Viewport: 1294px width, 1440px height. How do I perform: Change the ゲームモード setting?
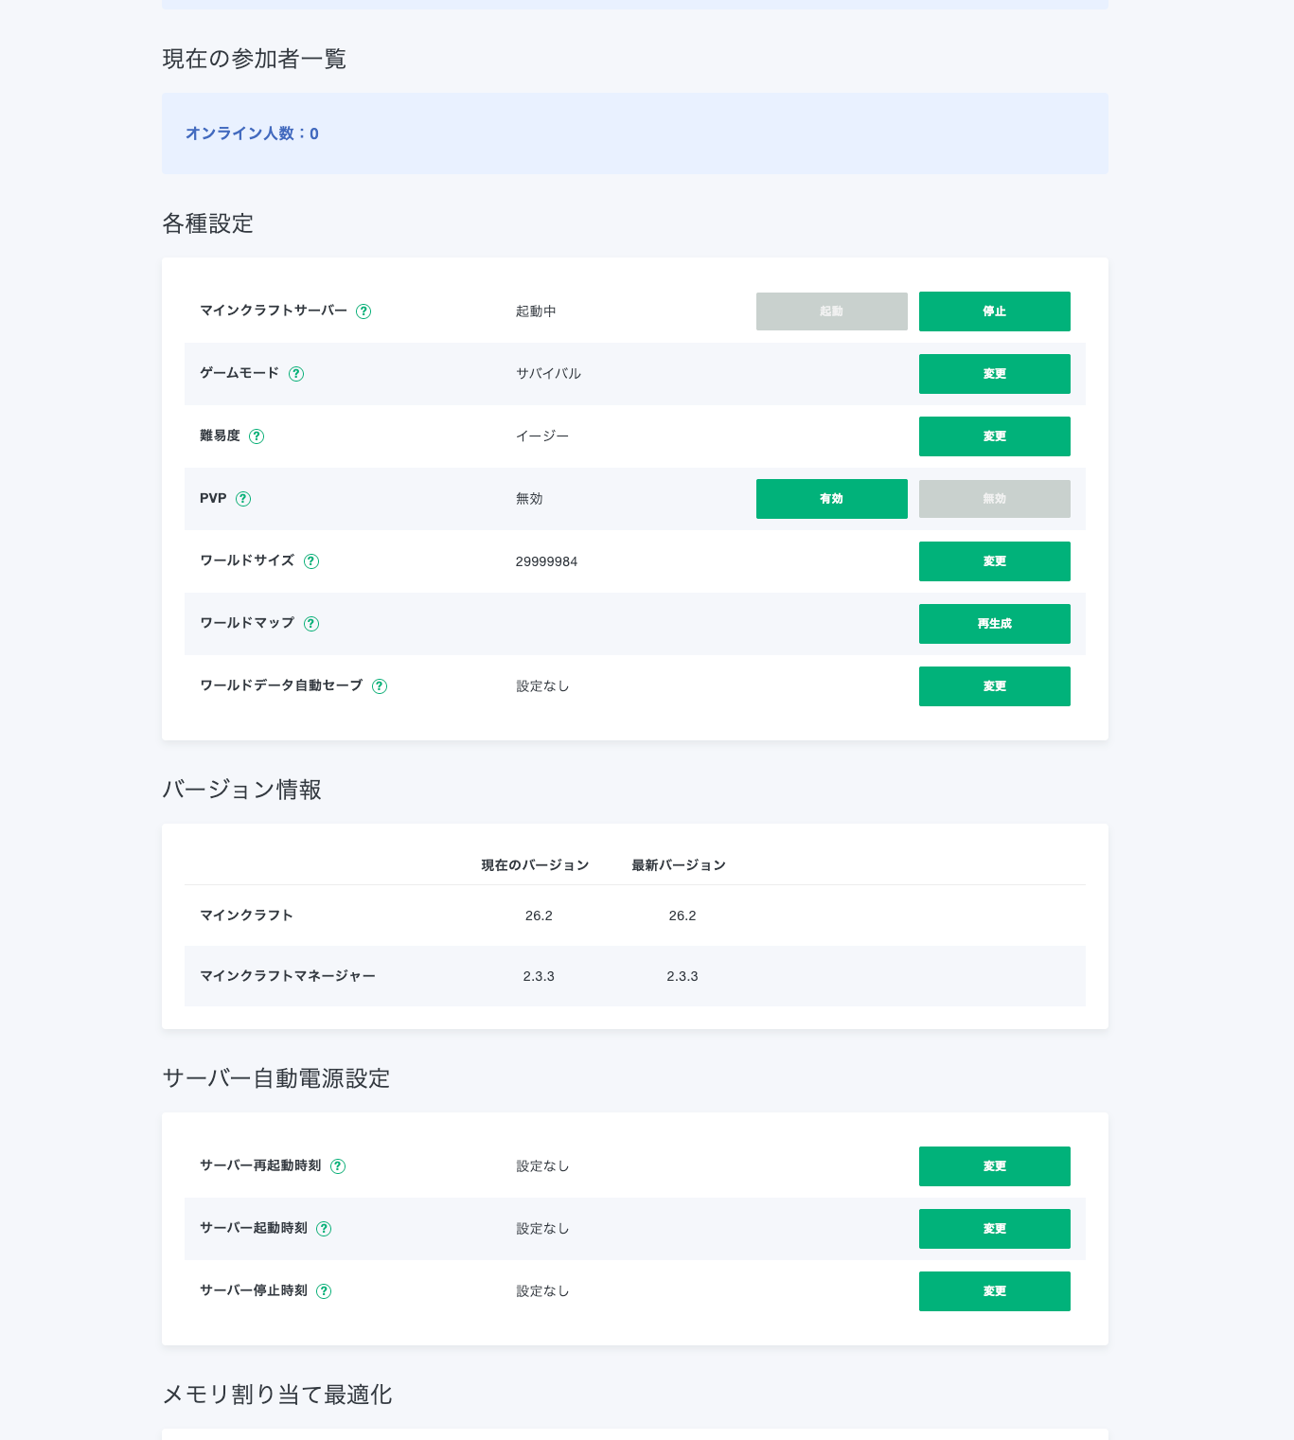pyautogui.click(x=995, y=374)
